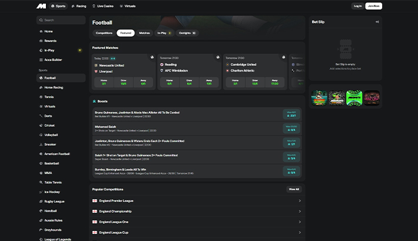The height and width of the screenshot is (241, 418).
Task: Select Greyhounds in the sports list
Action: (61, 230)
